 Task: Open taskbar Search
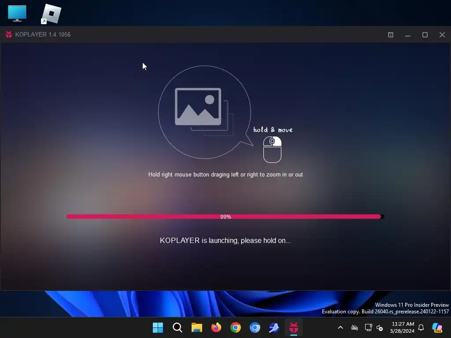click(177, 327)
